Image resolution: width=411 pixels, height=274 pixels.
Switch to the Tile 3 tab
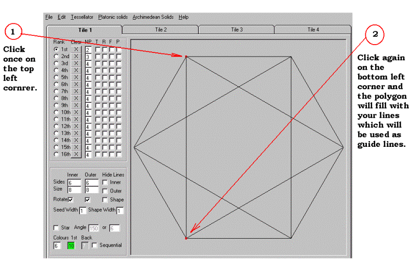click(x=237, y=30)
